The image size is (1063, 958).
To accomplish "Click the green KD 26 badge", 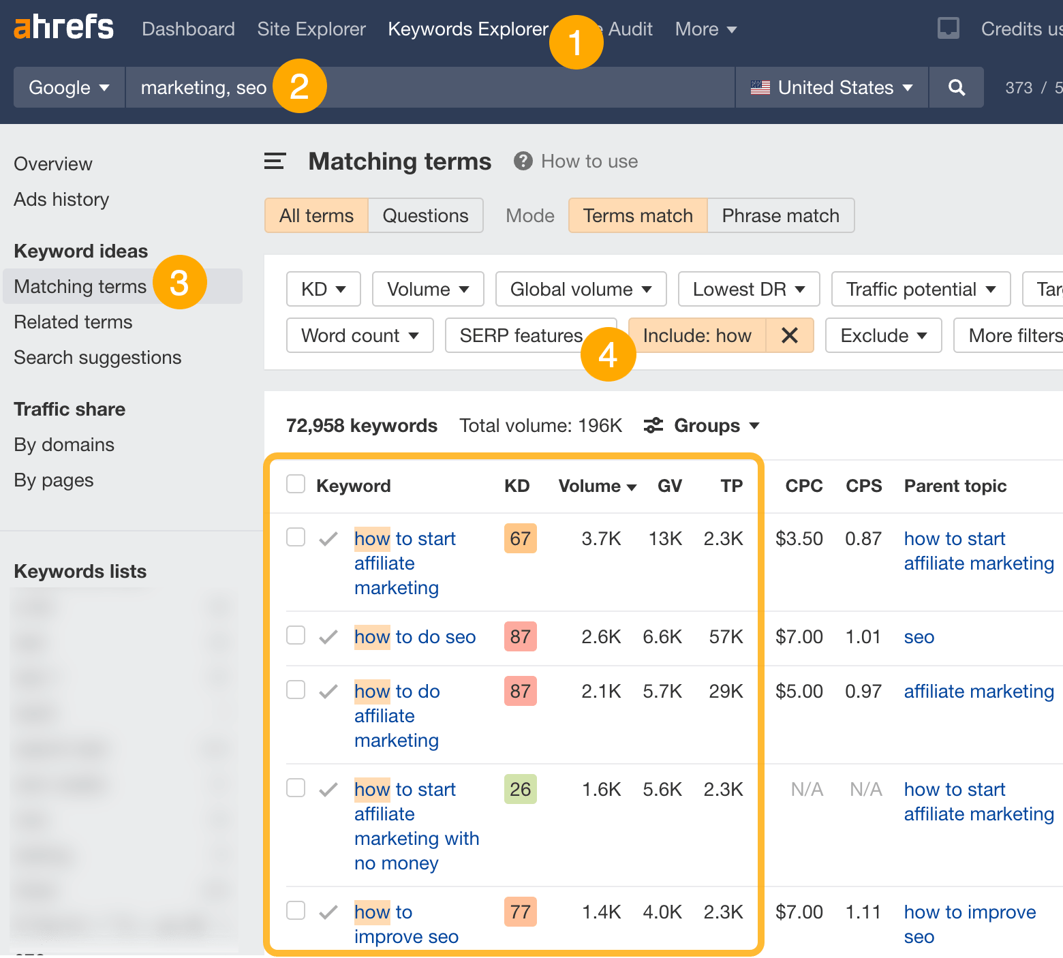I will point(520,789).
